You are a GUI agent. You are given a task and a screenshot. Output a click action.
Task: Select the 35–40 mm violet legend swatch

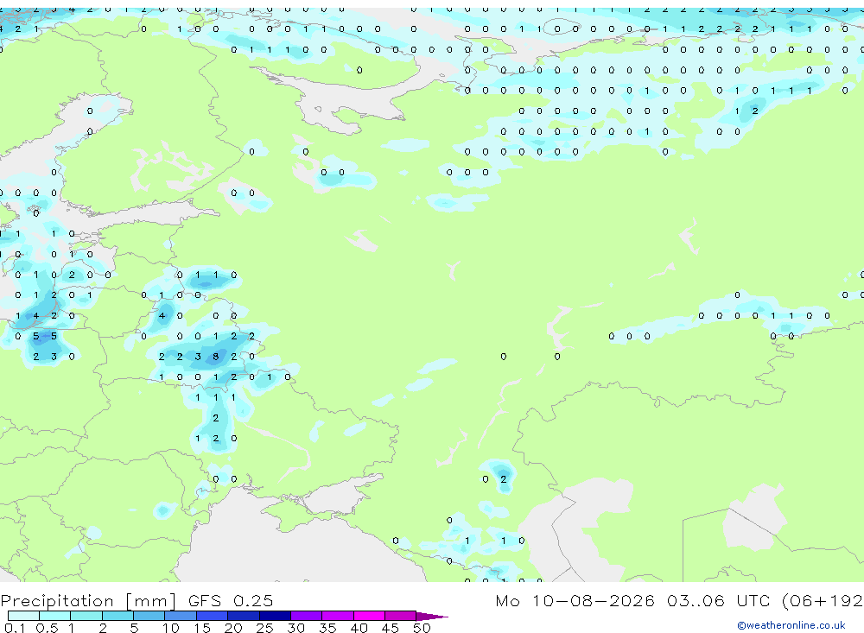pos(338,616)
